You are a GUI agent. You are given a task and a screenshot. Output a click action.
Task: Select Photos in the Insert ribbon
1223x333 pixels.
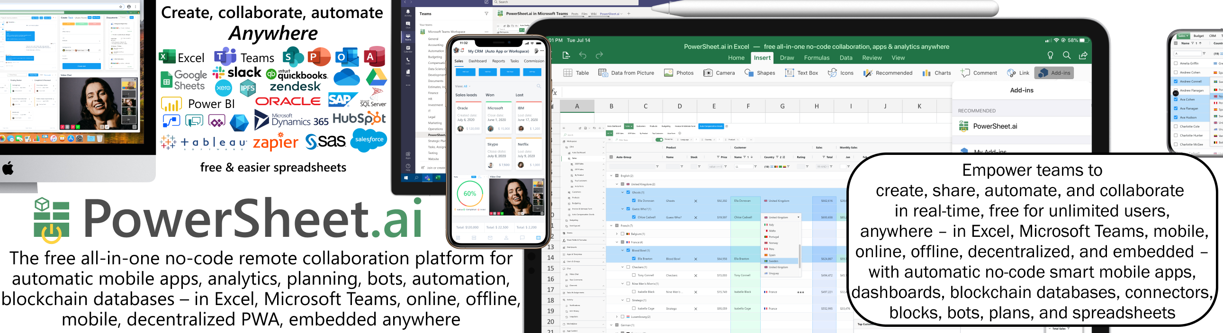coord(679,72)
